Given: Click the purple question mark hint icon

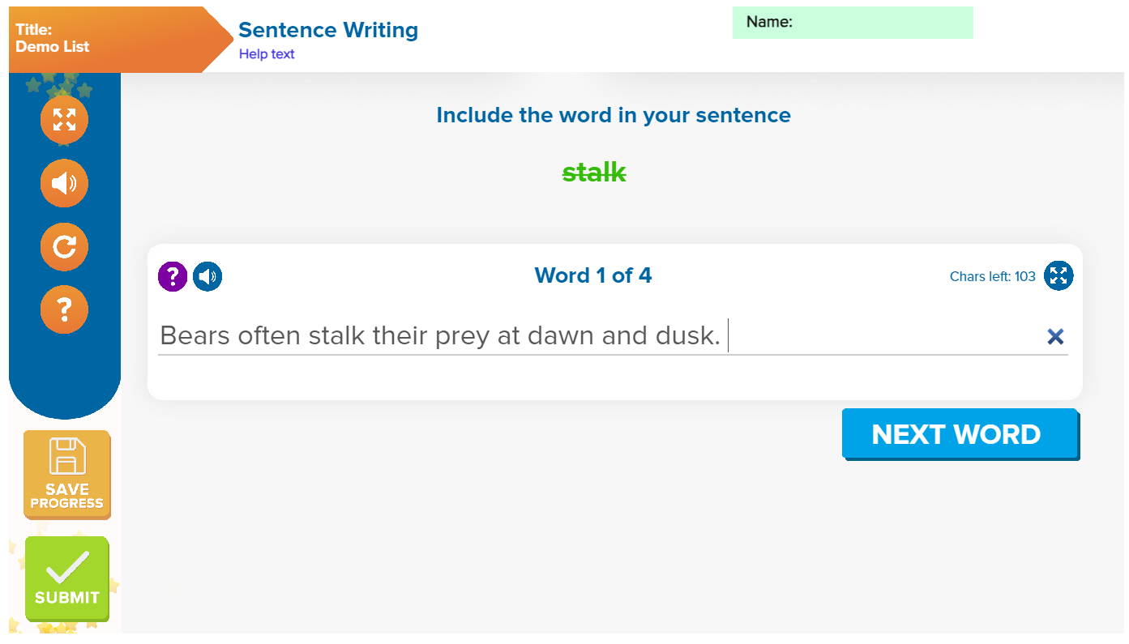Looking at the screenshot, I should (173, 276).
